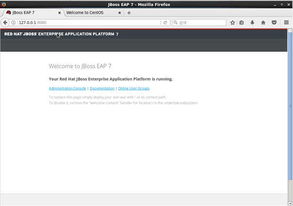This screenshot has height=206, width=293.
Task: Select the JBoss EAP 7 tab
Action: click(x=33, y=13)
